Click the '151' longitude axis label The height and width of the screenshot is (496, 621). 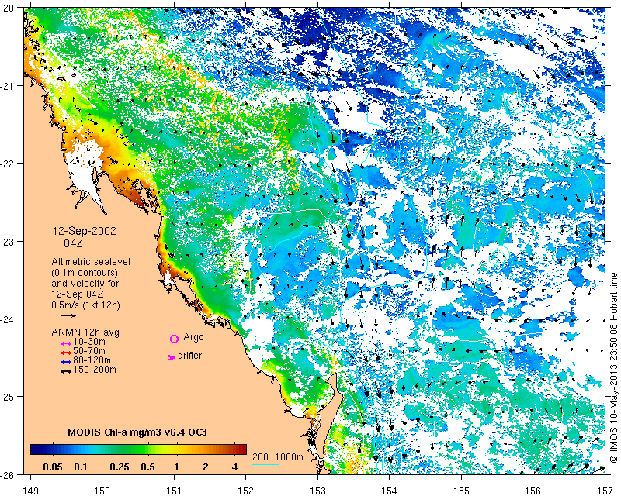pyautogui.click(x=174, y=491)
